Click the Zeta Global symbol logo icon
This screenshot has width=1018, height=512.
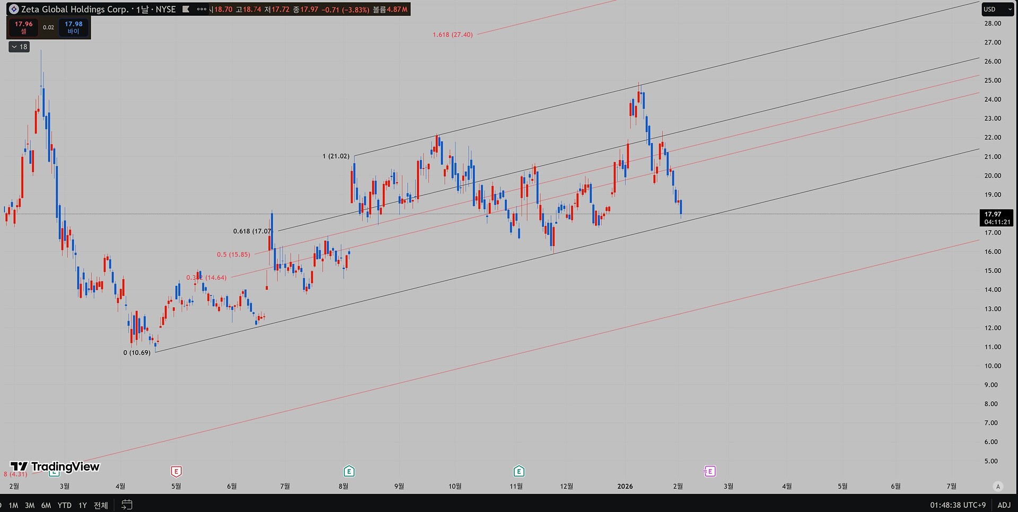[13, 9]
